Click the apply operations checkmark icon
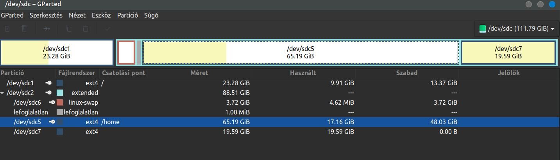The image size is (560, 160). click(108, 28)
